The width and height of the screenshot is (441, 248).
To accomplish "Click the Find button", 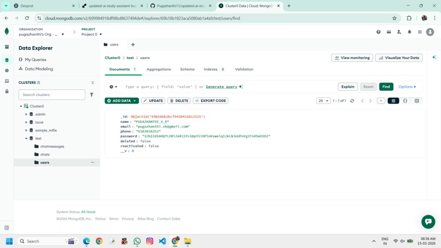I will tap(386, 86).
